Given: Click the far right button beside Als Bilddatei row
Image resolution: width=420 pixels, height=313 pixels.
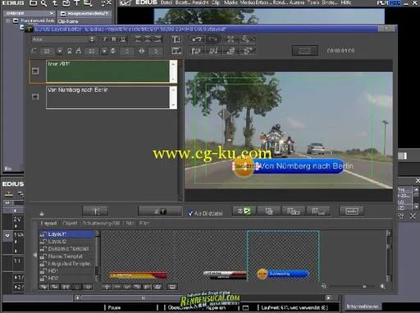Looking at the screenshot, I should pyautogui.click(x=351, y=211).
